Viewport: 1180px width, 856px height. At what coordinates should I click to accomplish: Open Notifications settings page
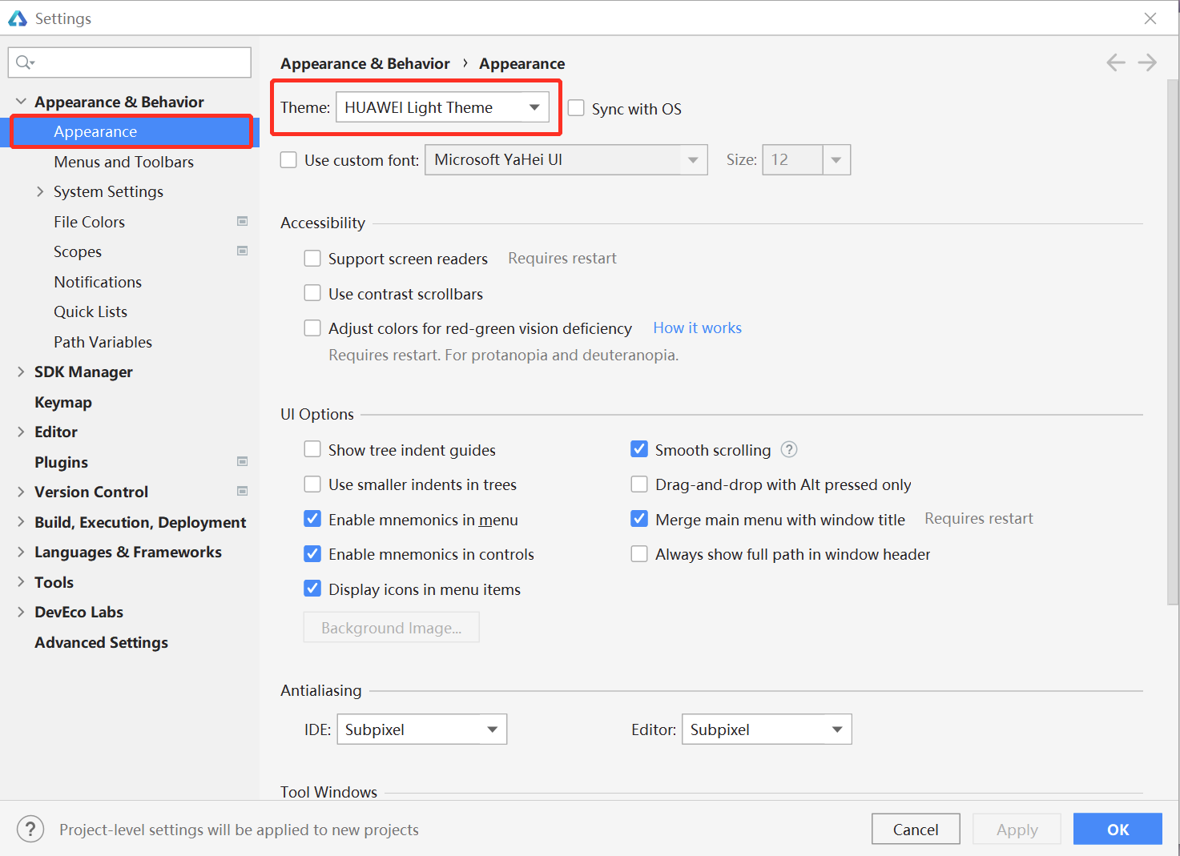(x=98, y=282)
